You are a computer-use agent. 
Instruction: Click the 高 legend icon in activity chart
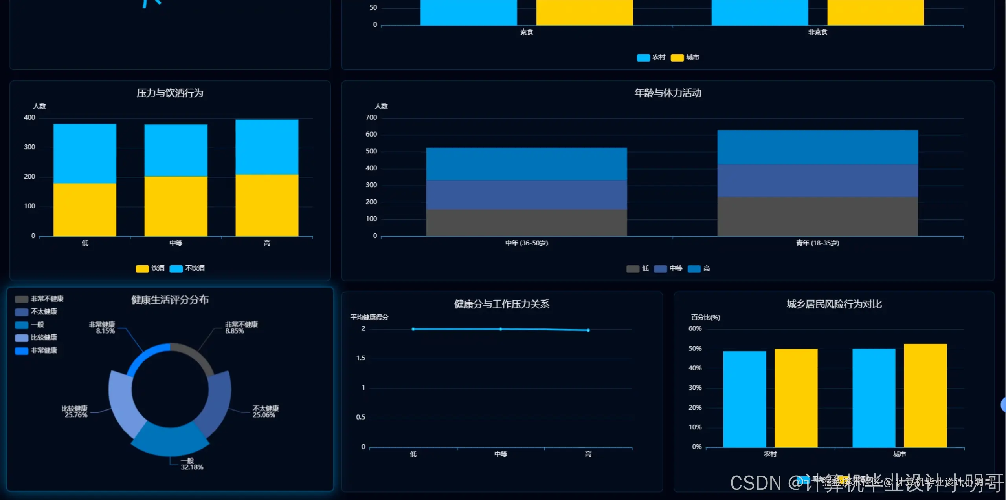694,269
